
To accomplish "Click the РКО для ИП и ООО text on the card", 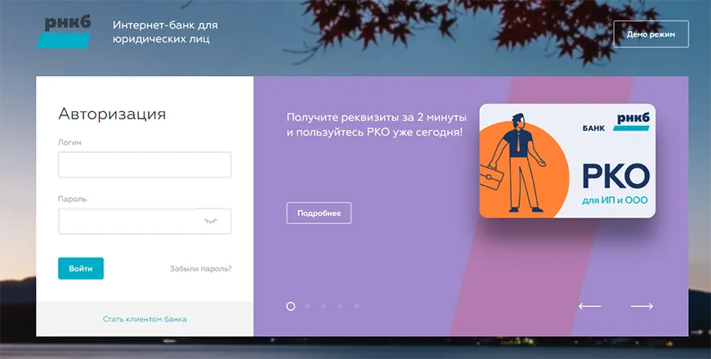I will point(615,184).
